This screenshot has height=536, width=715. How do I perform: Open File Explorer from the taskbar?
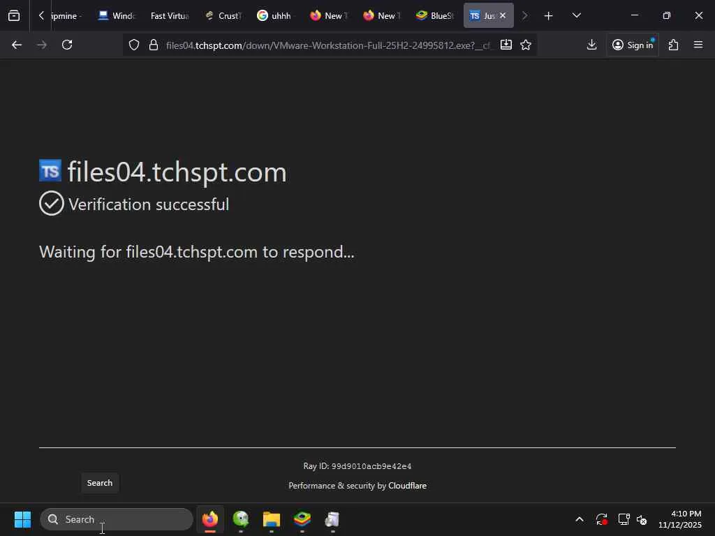272,519
